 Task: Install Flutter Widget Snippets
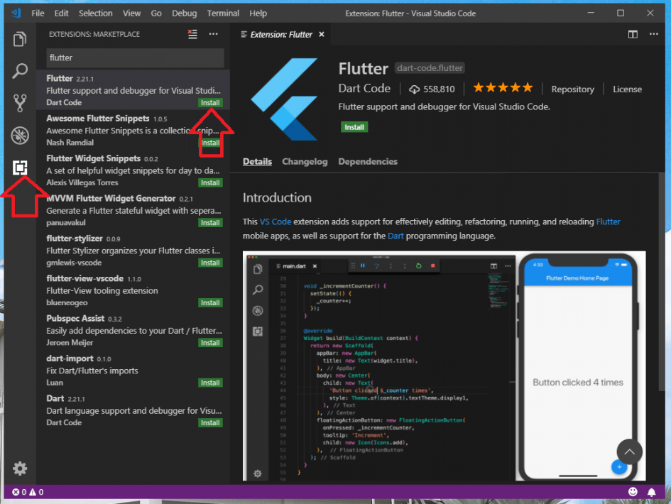(210, 182)
